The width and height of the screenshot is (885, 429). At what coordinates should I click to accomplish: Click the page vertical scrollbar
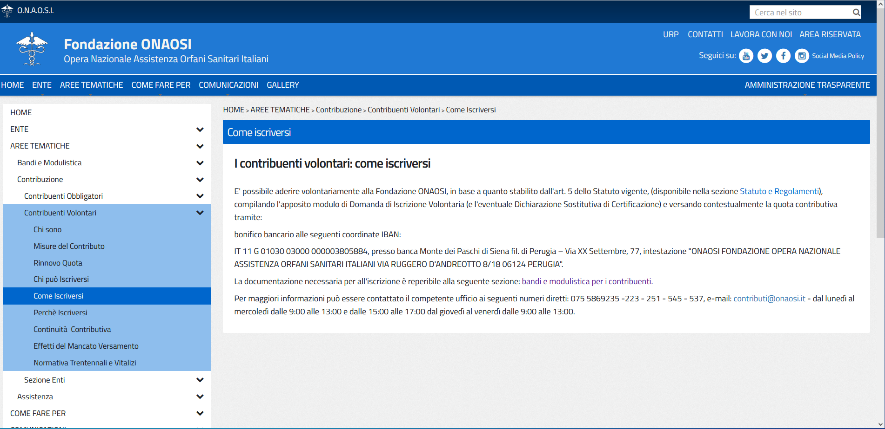tap(880, 139)
